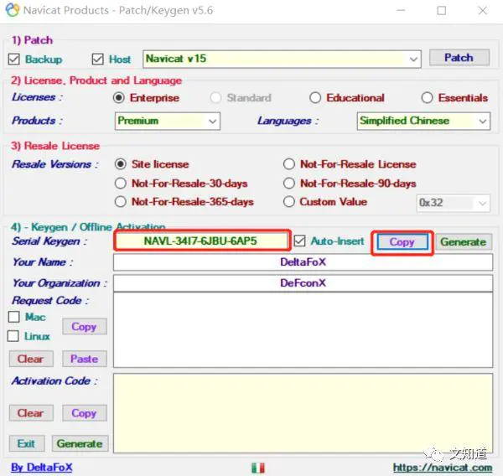The width and height of the screenshot is (503, 476).
Task: Generate a new serial key
Action: [x=464, y=242]
